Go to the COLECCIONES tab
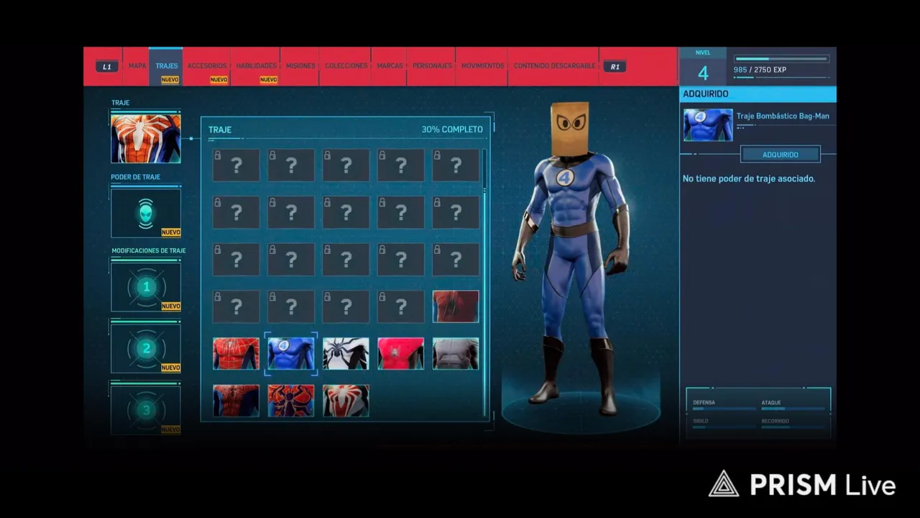 pos(346,66)
